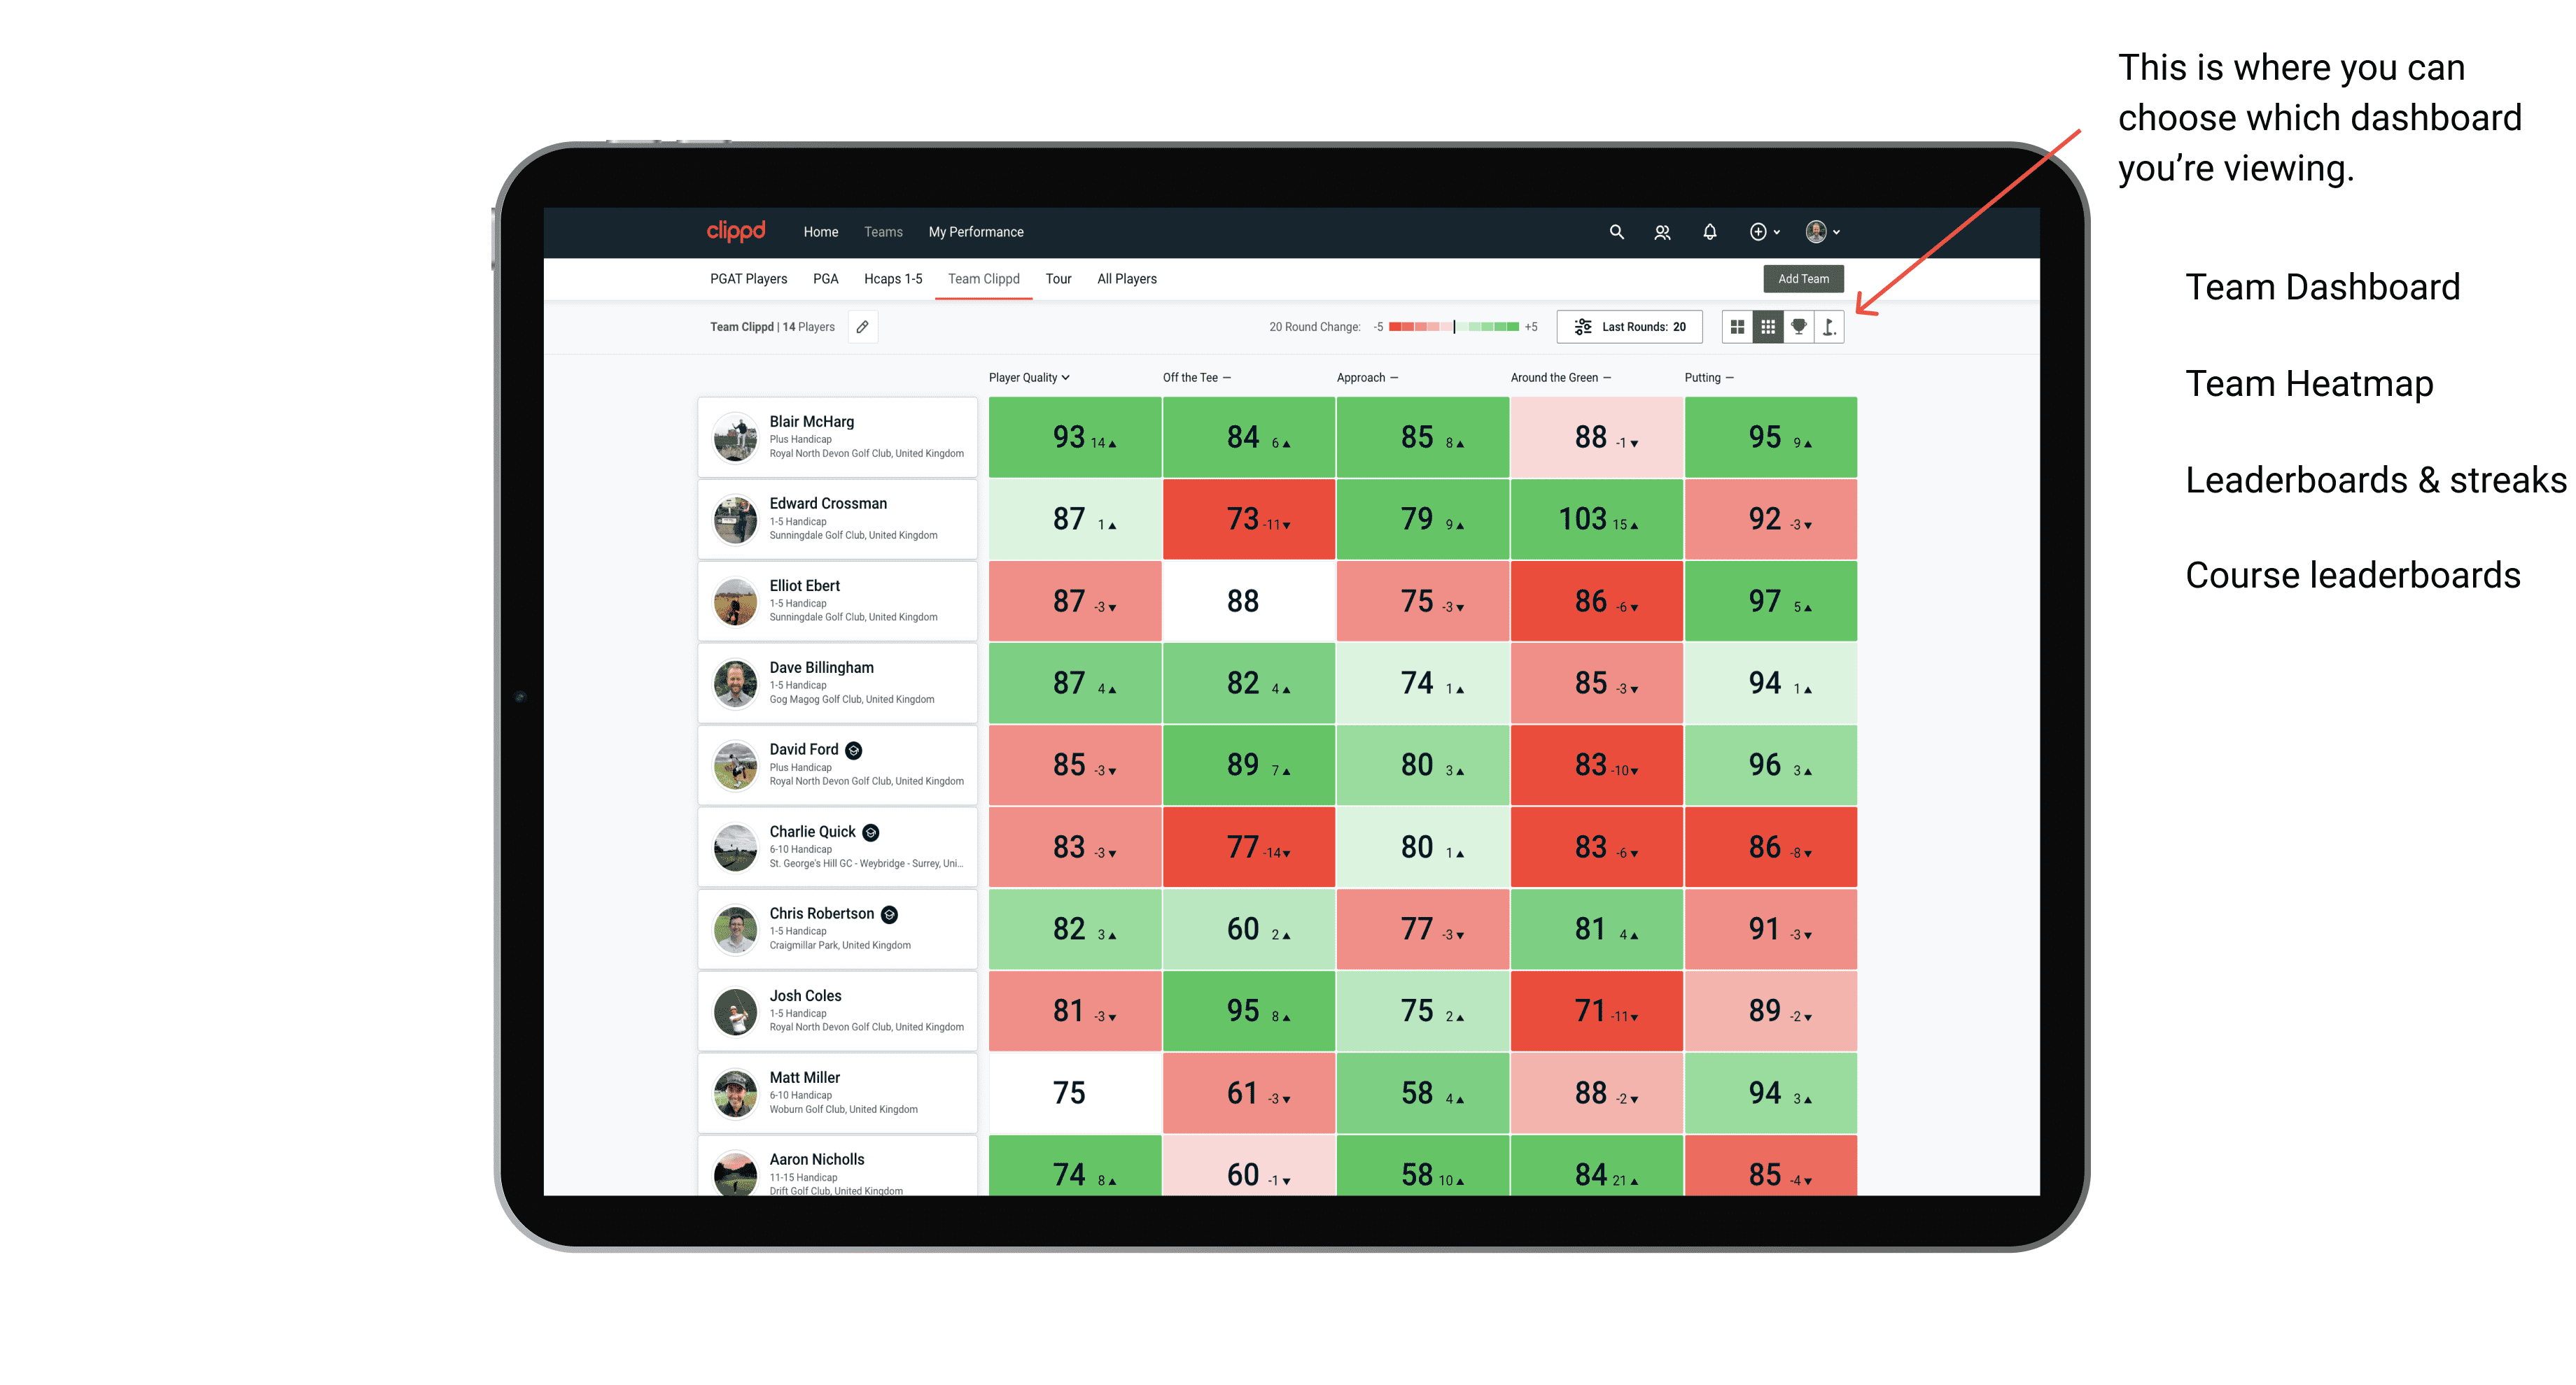Click Blair McHarg player row
2576x1385 pixels.
click(x=836, y=440)
